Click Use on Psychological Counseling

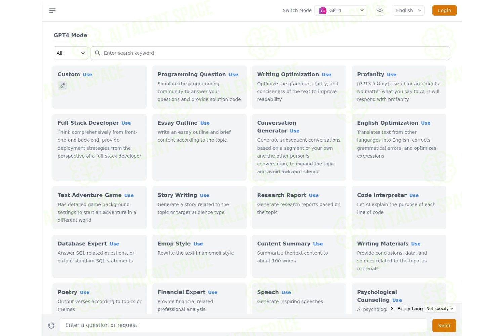397,300
